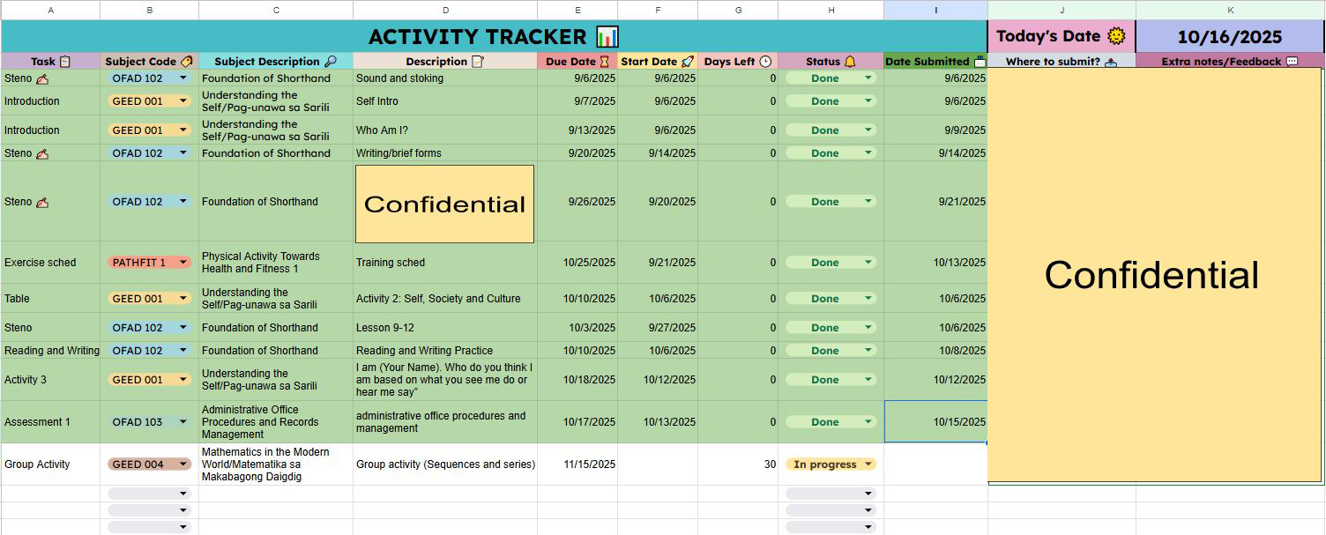Click the magnifier icon in Subject Description header
The image size is (1326, 535).
click(331, 62)
